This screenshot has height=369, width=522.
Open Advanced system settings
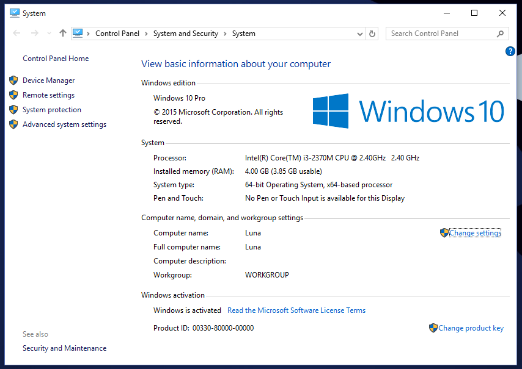(x=65, y=124)
